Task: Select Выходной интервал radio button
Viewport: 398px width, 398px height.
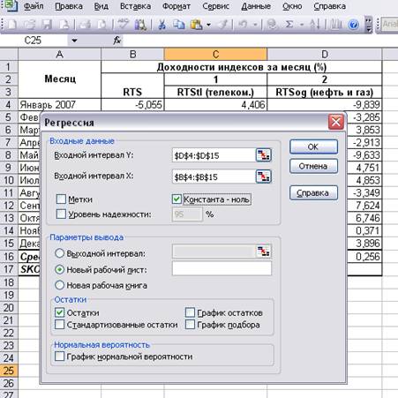Action: pyautogui.click(x=59, y=253)
